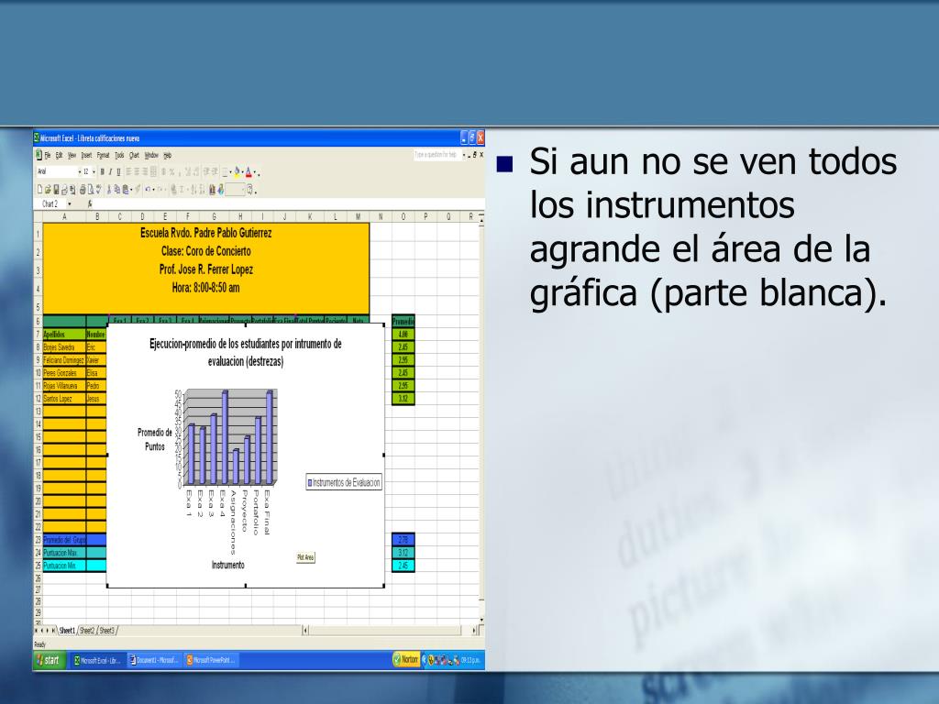
Task: Toggle Underline formatting
Action: 118,171
